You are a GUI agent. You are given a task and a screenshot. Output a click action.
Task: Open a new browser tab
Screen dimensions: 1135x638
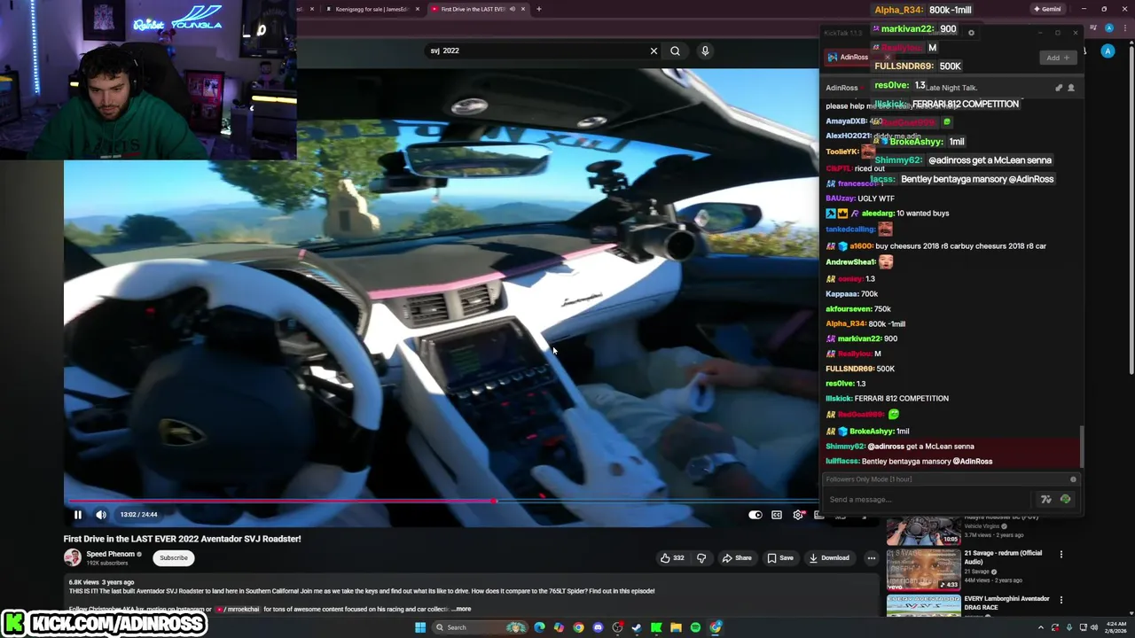point(538,9)
